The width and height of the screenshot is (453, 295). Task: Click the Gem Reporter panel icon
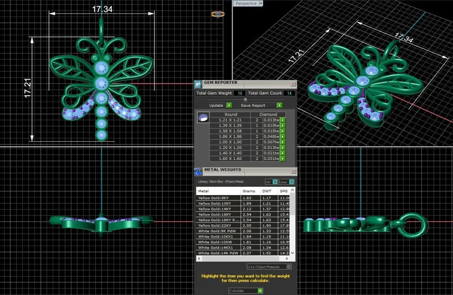coord(198,84)
